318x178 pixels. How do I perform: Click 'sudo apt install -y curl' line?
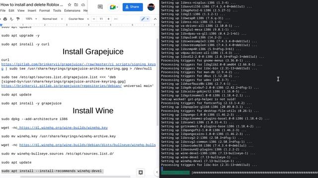pyautogui.click(x=25, y=44)
